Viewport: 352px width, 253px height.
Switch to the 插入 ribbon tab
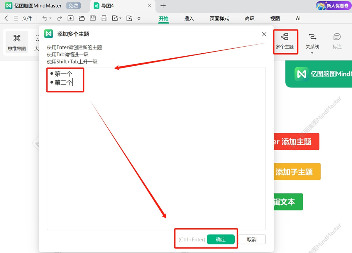[x=189, y=18]
